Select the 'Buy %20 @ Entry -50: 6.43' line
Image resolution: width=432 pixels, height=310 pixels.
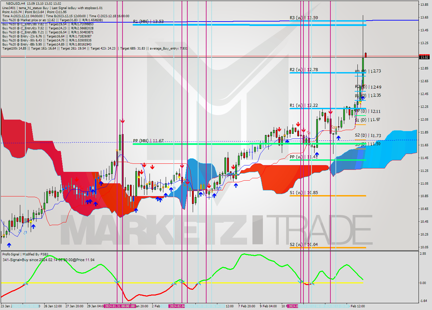click(47, 40)
